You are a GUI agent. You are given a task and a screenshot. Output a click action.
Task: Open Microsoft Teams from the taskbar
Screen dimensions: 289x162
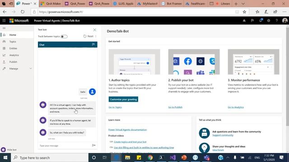point(207,157)
